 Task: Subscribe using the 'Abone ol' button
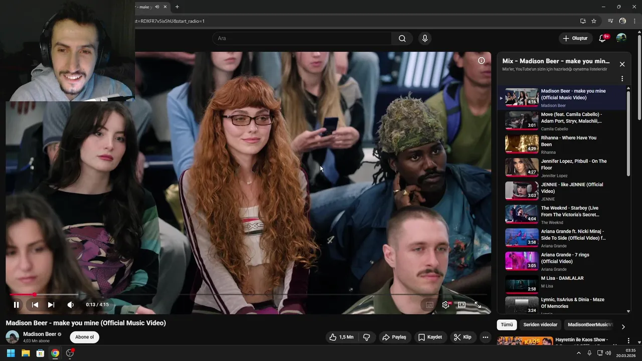tap(84, 337)
